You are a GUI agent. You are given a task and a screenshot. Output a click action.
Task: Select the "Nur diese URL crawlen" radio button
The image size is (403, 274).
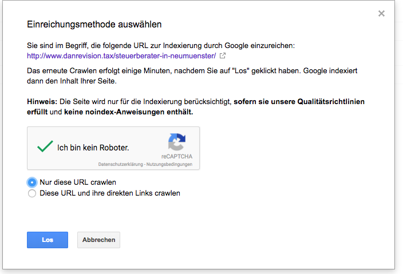(32, 182)
